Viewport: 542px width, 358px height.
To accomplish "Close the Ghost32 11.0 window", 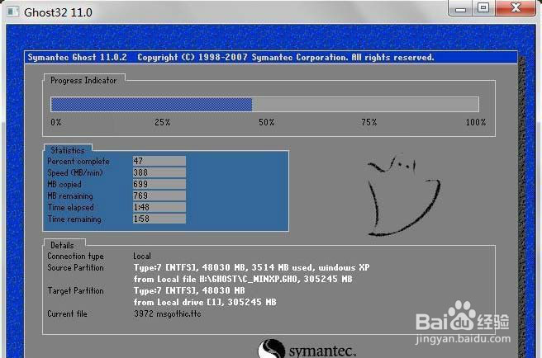I will pyautogui.click(x=516, y=7).
